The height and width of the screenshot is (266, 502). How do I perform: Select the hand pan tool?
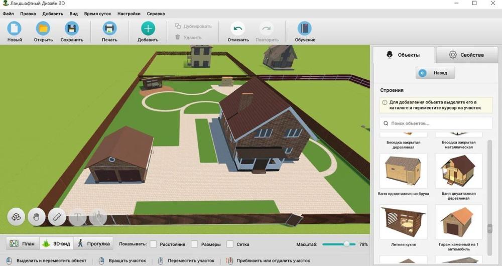coord(37,217)
